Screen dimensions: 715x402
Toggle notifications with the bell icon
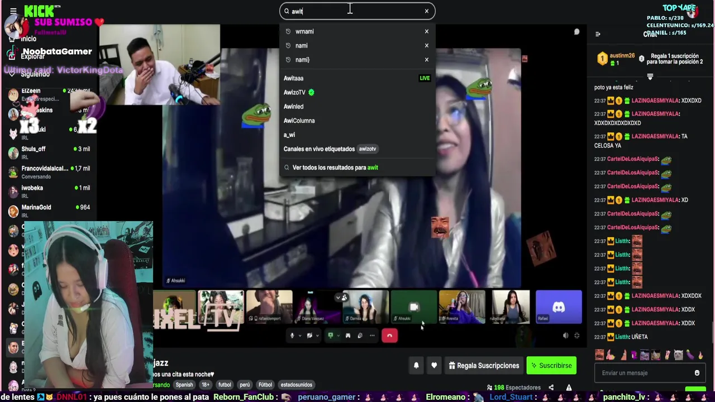point(416,366)
